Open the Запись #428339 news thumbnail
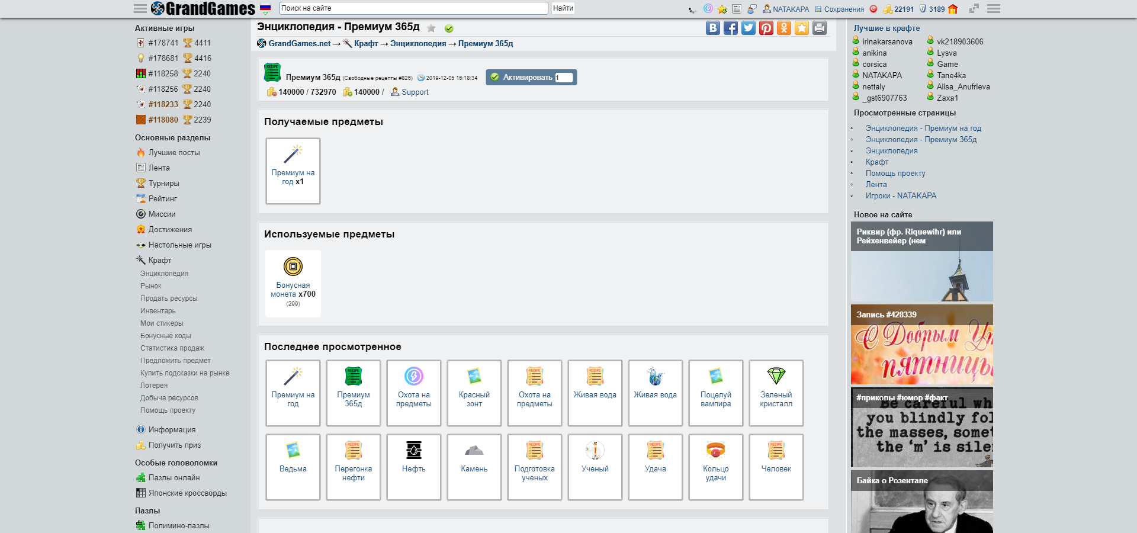Image resolution: width=1137 pixels, height=533 pixels. [x=922, y=345]
